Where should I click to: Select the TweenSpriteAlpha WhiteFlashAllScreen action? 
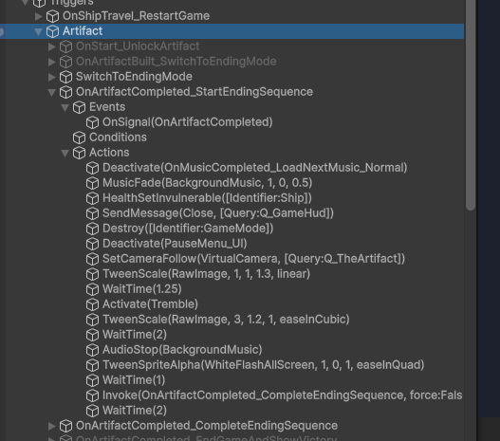[x=264, y=365]
